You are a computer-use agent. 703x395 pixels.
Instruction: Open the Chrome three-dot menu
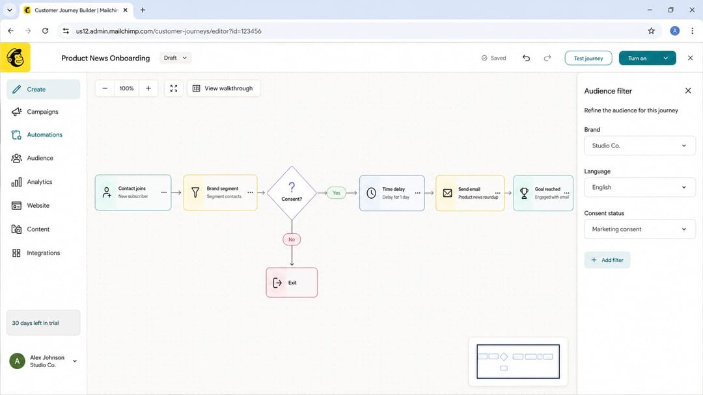click(692, 31)
